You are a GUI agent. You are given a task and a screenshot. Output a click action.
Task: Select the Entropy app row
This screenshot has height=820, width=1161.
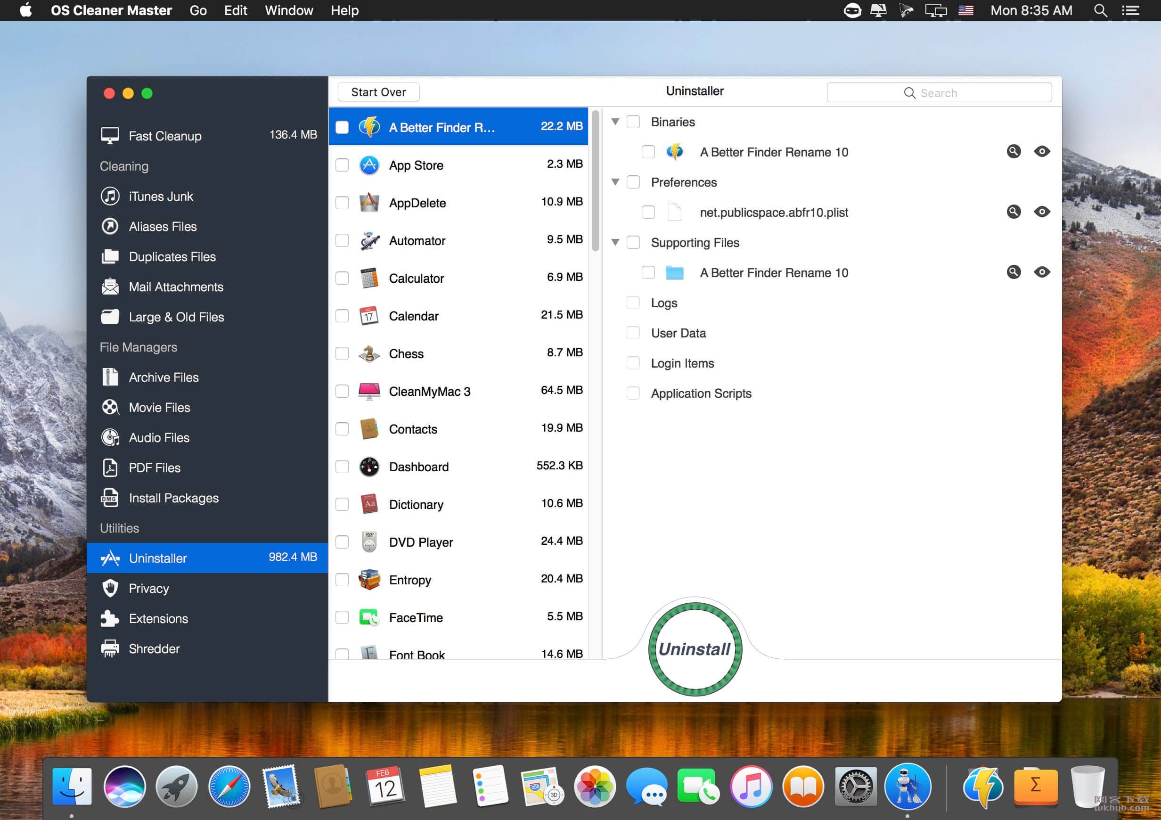(x=458, y=580)
